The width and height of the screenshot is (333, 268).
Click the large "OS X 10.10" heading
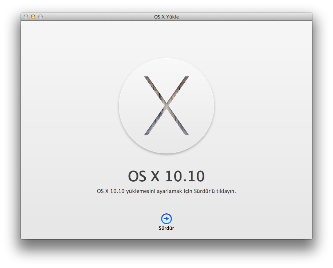click(166, 176)
